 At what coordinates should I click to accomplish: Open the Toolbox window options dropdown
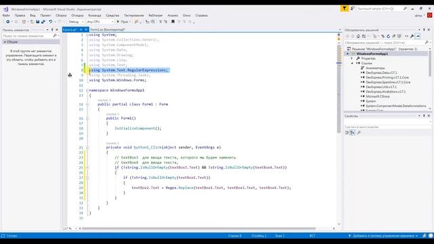[47, 30]
